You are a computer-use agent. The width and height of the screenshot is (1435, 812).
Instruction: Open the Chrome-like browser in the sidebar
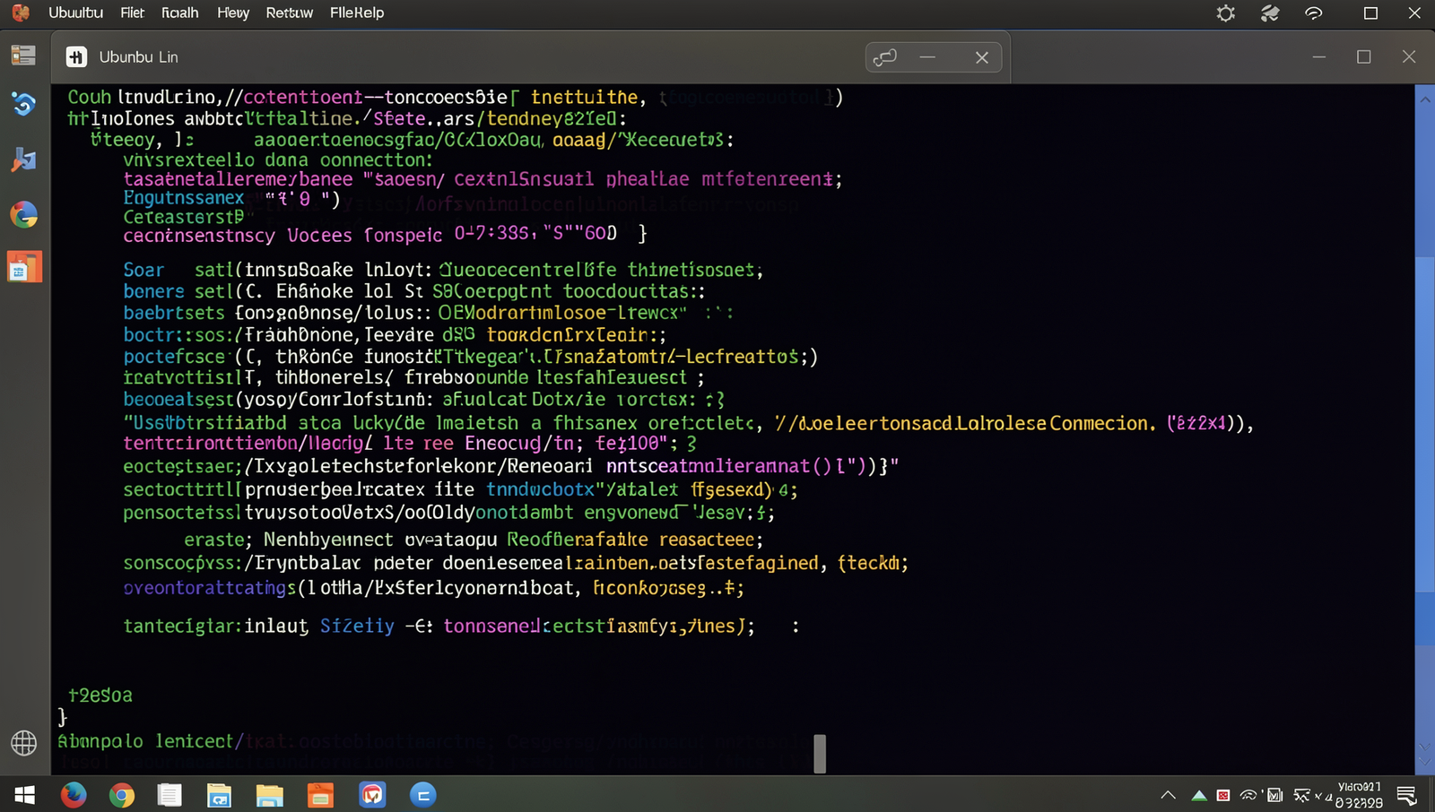[24, 214]
